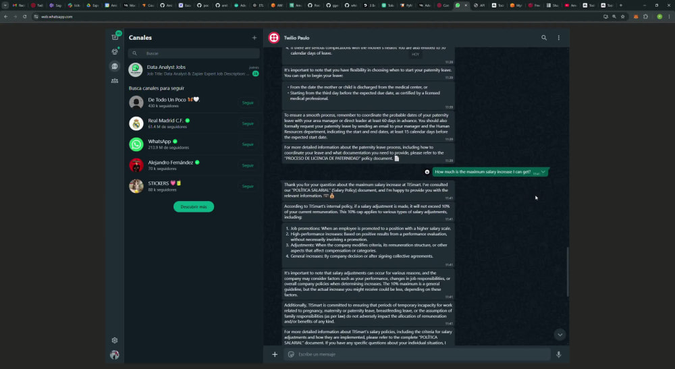Start voice message with microphone icon
Viewport: 675px width, 369px height.
click(559, 354)
